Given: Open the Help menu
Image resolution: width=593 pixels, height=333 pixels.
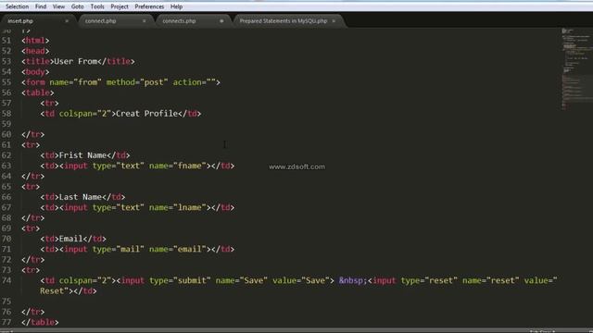Looking at the screenshot, I should click(x=177, y=6).
